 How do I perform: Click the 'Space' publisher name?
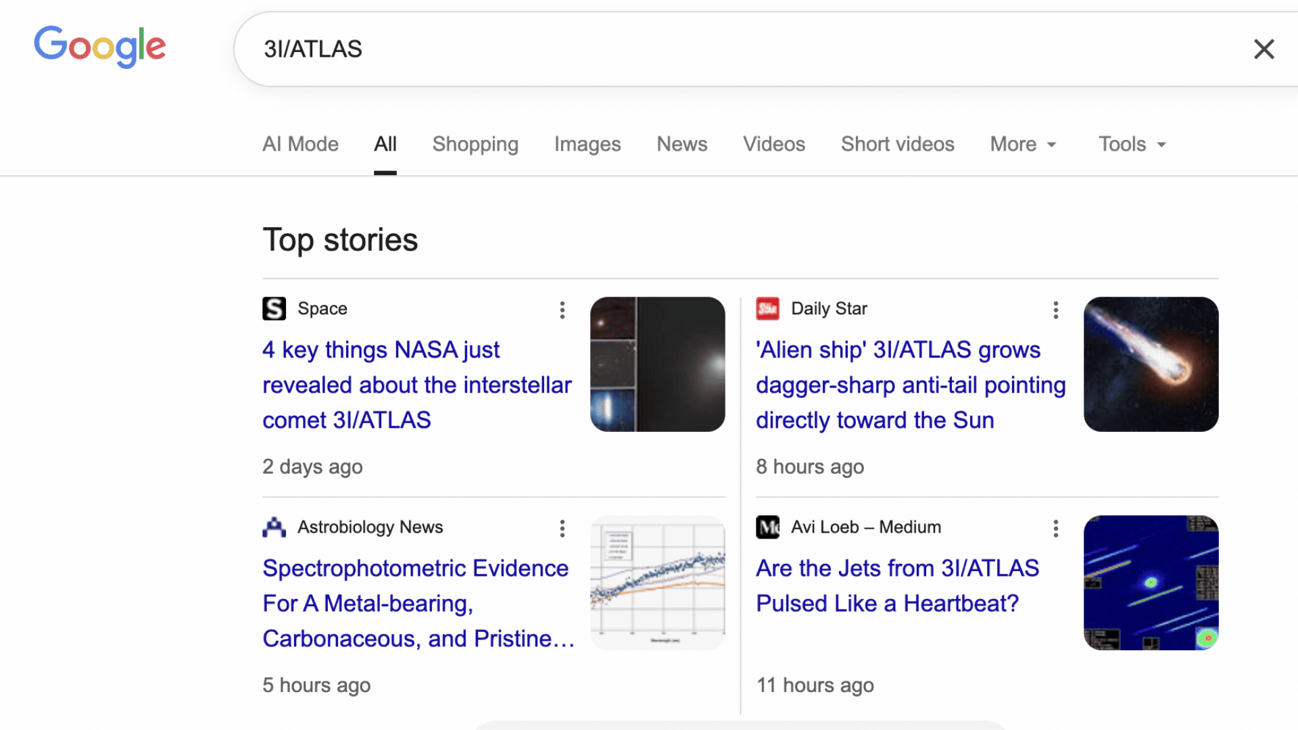322,309
